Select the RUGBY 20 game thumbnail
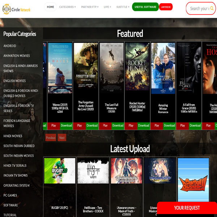Viewport: 217px width, 217px height. click(x=60, y=170)
